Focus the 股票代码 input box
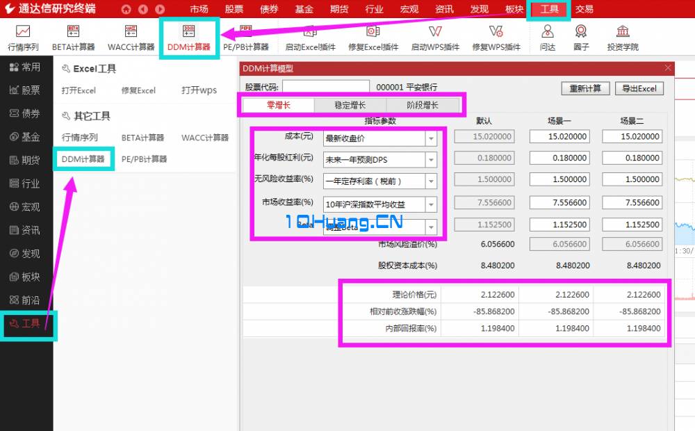 coord(326,86)
